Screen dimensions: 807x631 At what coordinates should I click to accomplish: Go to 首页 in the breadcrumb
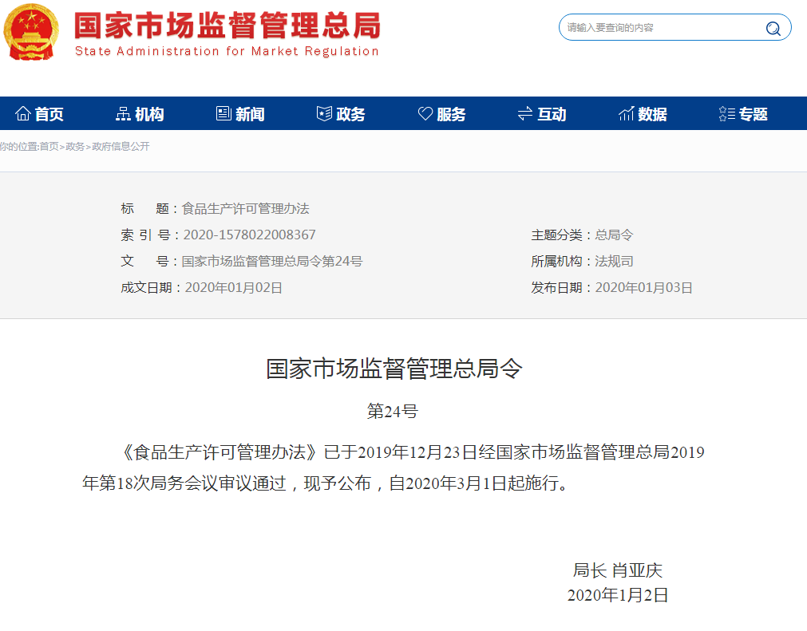(x=49, y=147)
